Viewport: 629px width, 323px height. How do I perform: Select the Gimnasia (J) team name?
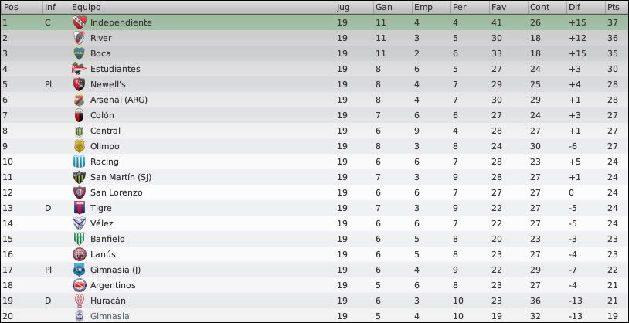[116, 270]
